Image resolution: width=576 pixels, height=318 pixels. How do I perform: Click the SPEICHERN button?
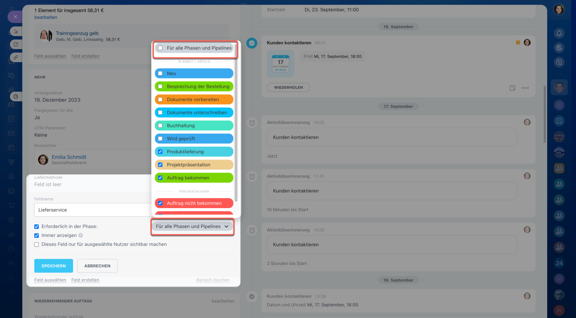(x=54, y=266)
